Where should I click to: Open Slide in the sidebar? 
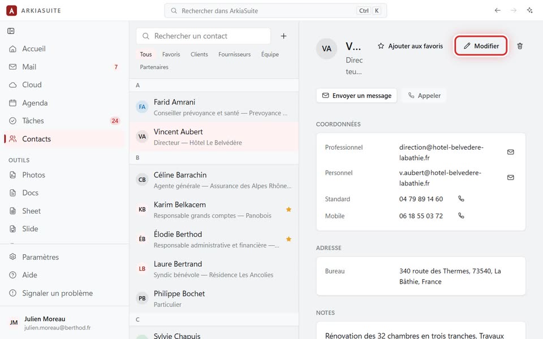[x=64, y=229]
